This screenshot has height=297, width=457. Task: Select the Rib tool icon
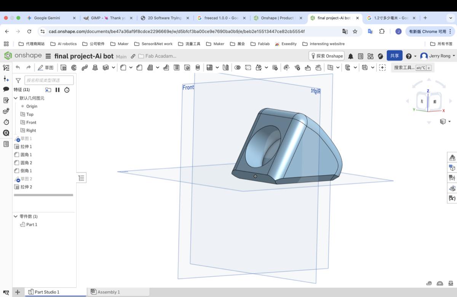tap(166, 68)
